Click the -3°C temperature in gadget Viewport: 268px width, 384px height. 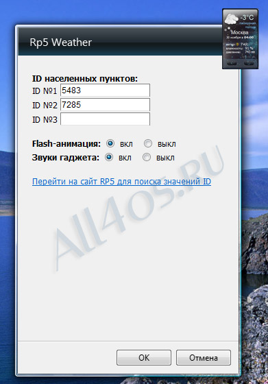click(247, 18)
